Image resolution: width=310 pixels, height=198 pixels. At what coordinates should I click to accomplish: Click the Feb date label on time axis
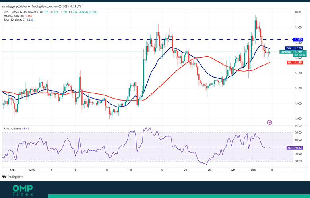12,170
